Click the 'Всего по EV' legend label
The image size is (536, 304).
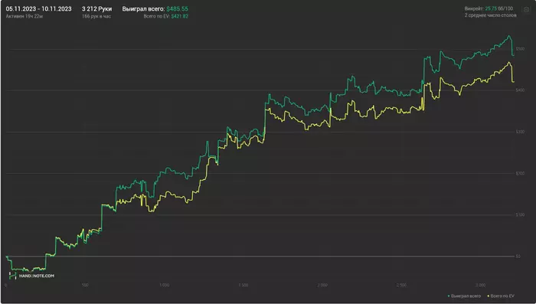(502, 296)
